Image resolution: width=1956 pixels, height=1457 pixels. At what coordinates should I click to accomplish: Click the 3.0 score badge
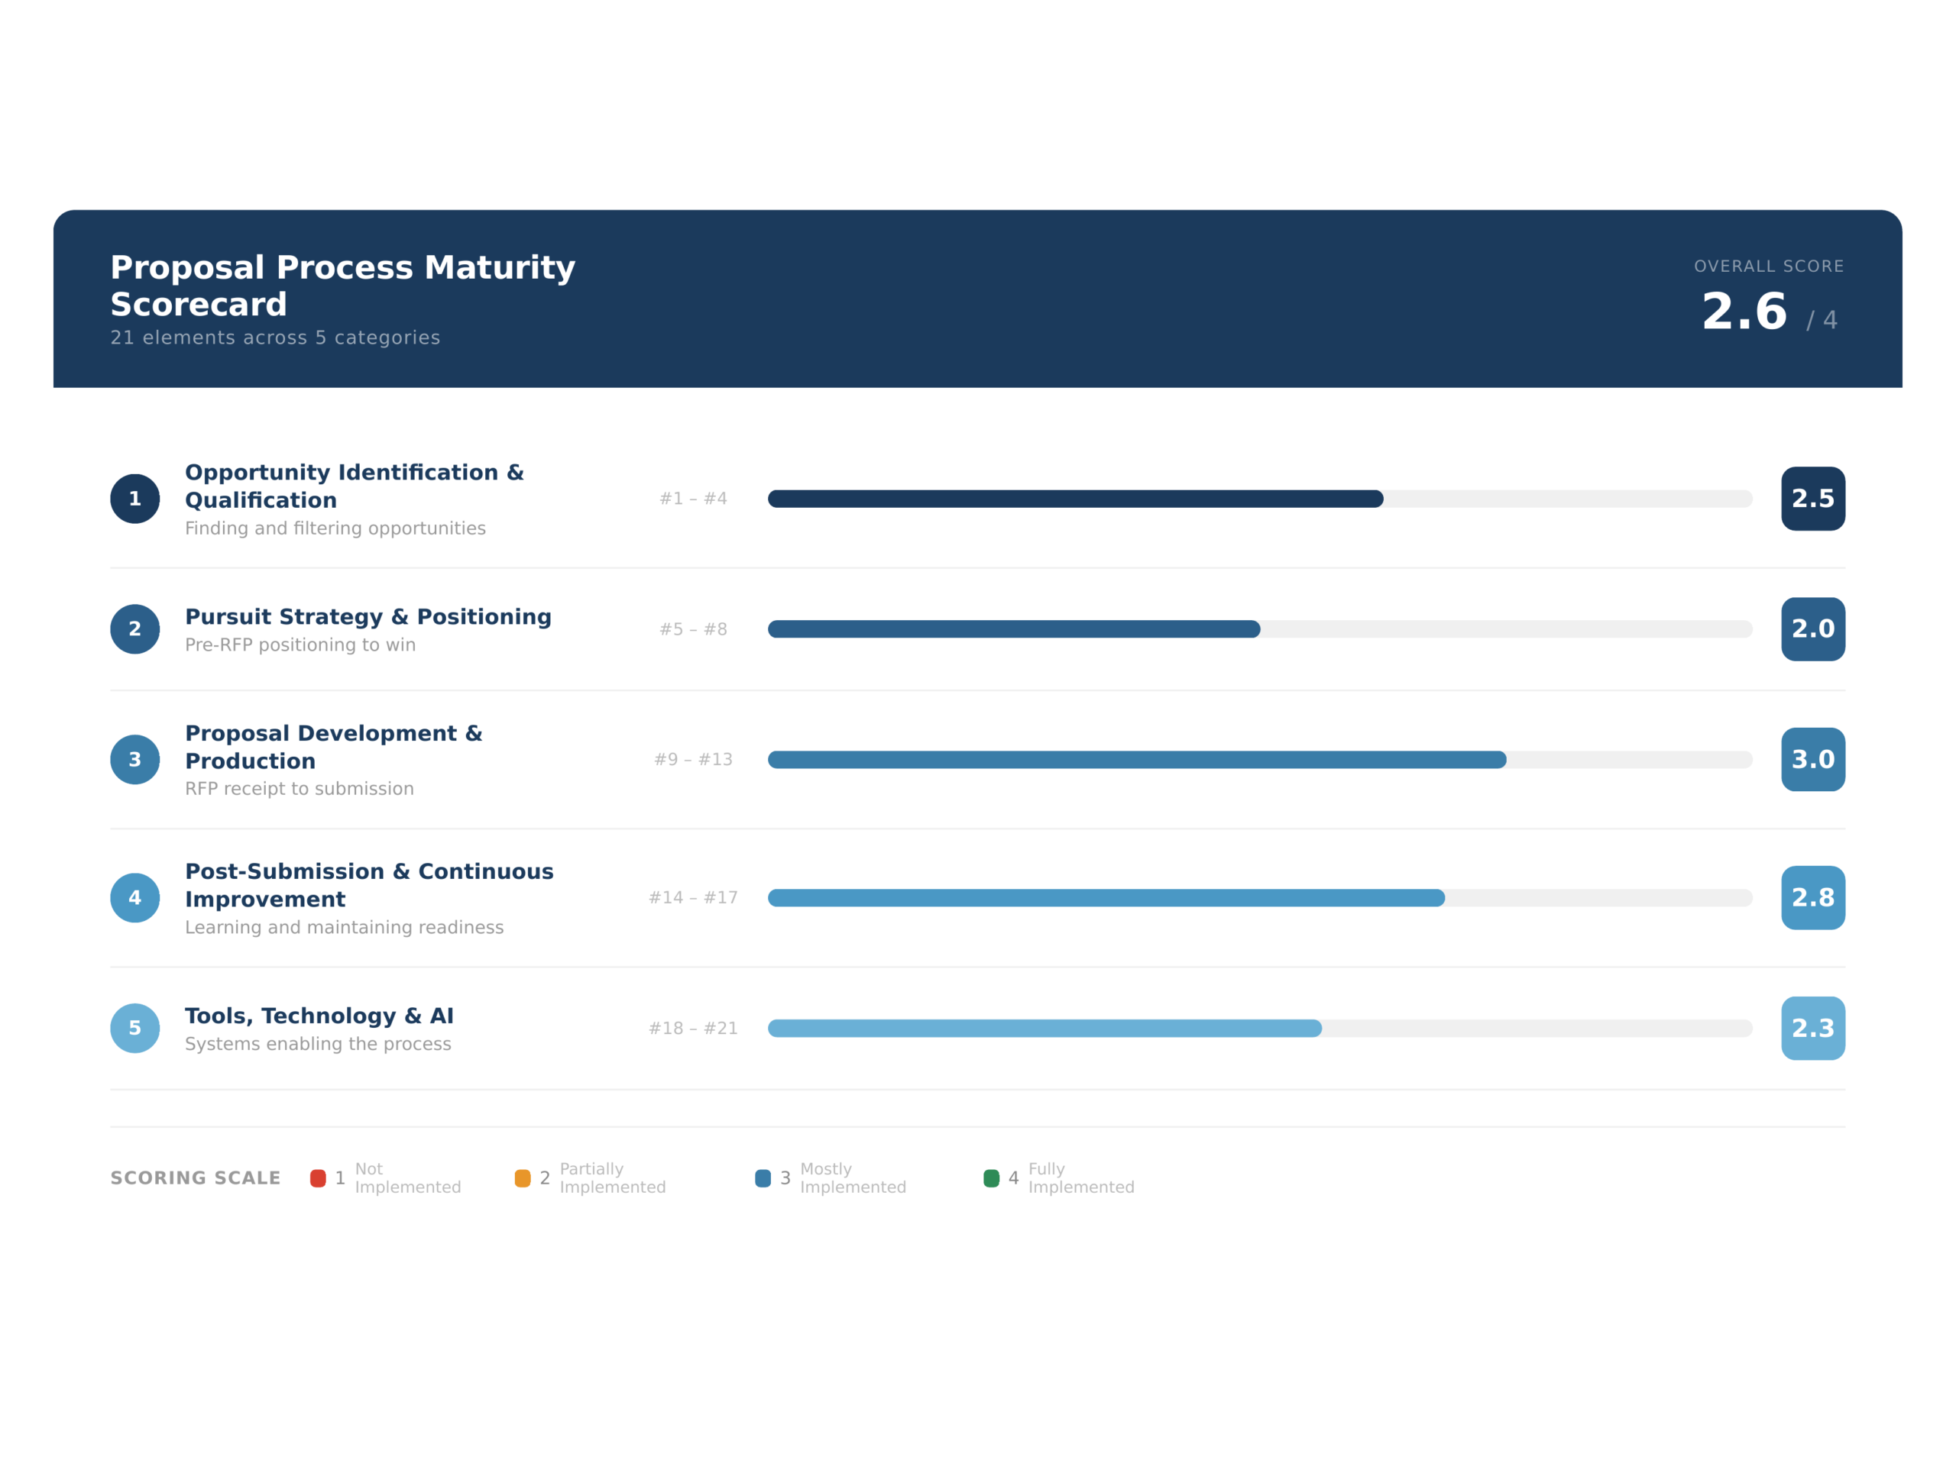point(1812,759)
